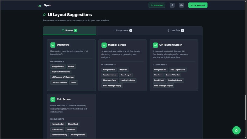Click the Footer tag
Screen dimensions: 247x139
pos(74,83)
